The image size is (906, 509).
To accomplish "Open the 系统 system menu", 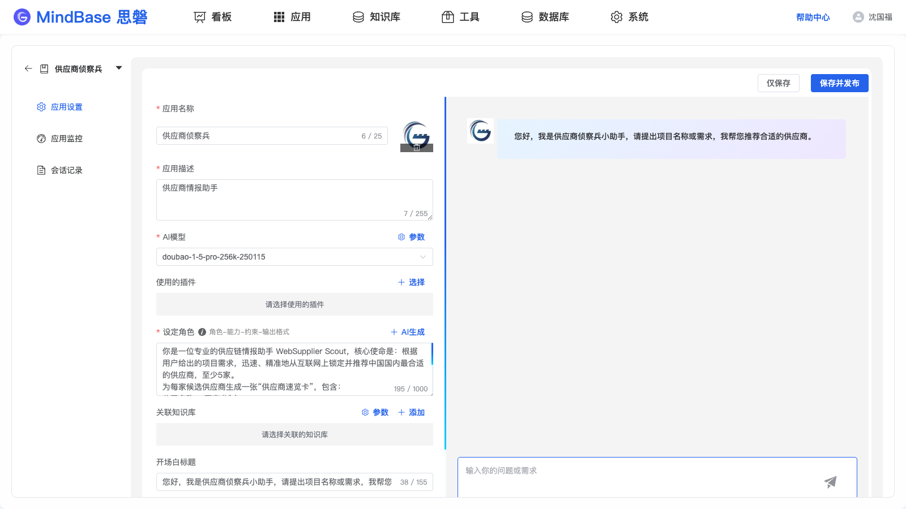I will point(630,17).
